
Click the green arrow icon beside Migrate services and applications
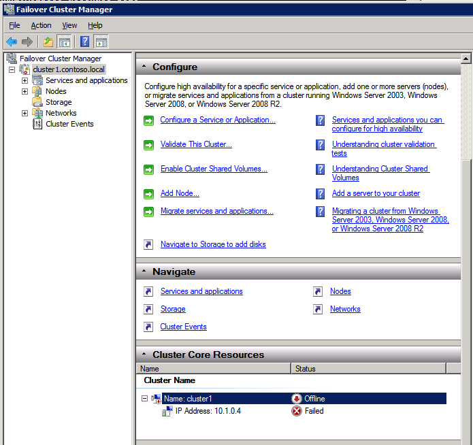(x=148, y=212)
